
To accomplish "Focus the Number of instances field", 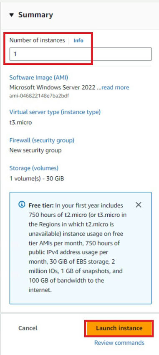I will point(80,54).
